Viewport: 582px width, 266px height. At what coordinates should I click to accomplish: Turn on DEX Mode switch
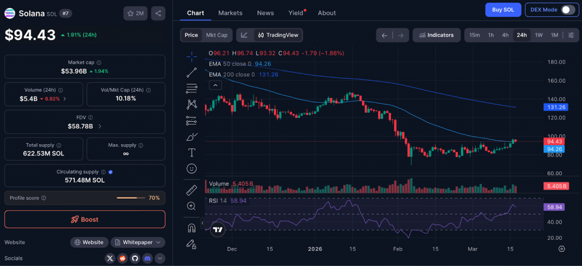(568, 10)
